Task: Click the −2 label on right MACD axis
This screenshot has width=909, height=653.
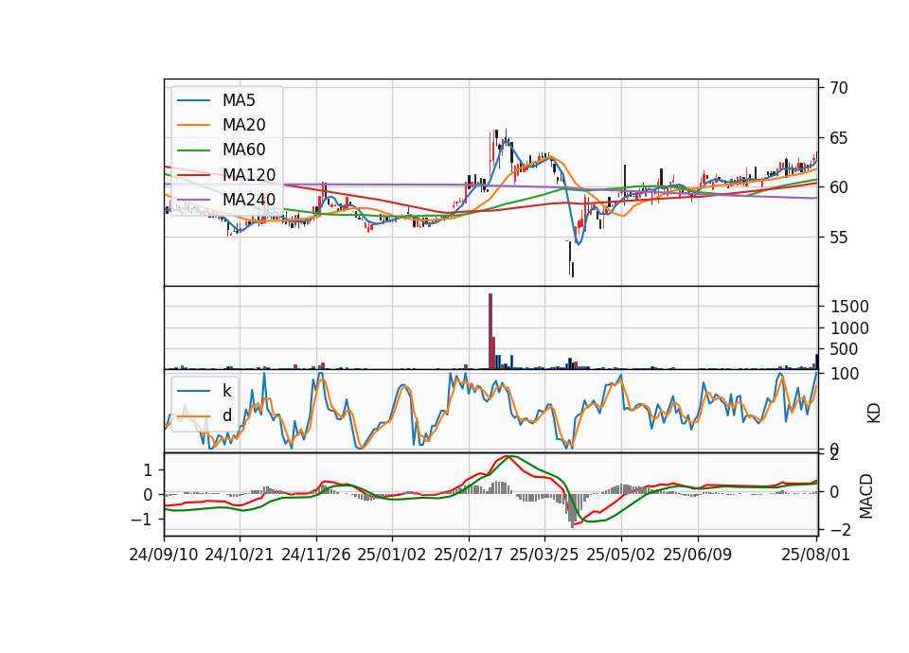Action: tap(841, 529)
